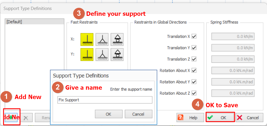Select the fixed restraint icon for Y
Viewport: 267px width, 126px height.
[x=87, y=55]
